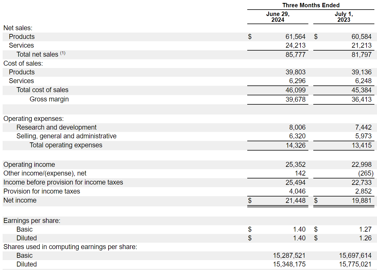Select basic shares value 15,697,614

[355, 255]
